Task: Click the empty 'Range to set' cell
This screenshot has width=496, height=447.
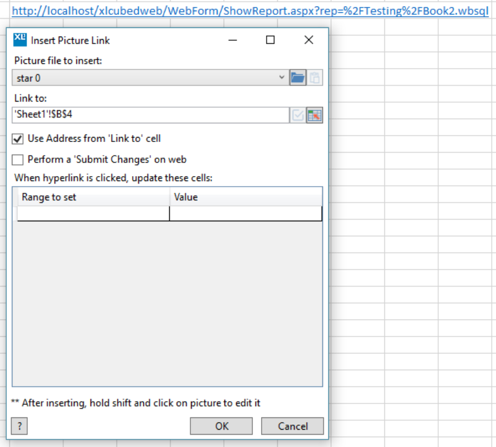Action: tap(92, 213)
